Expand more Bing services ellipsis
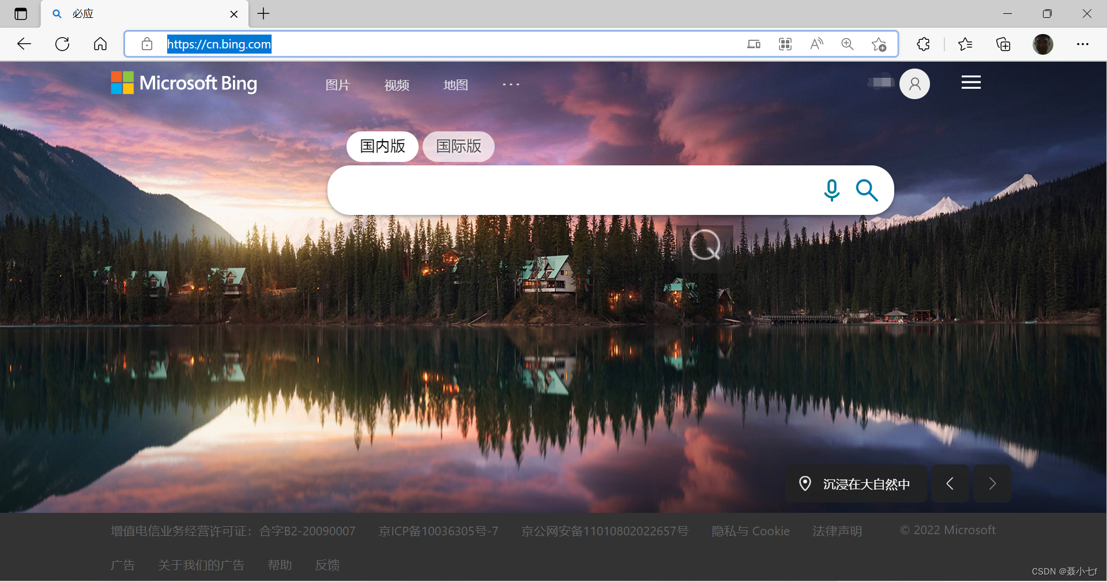Screen dimensions: 1107x582 [x=511, y=85]
